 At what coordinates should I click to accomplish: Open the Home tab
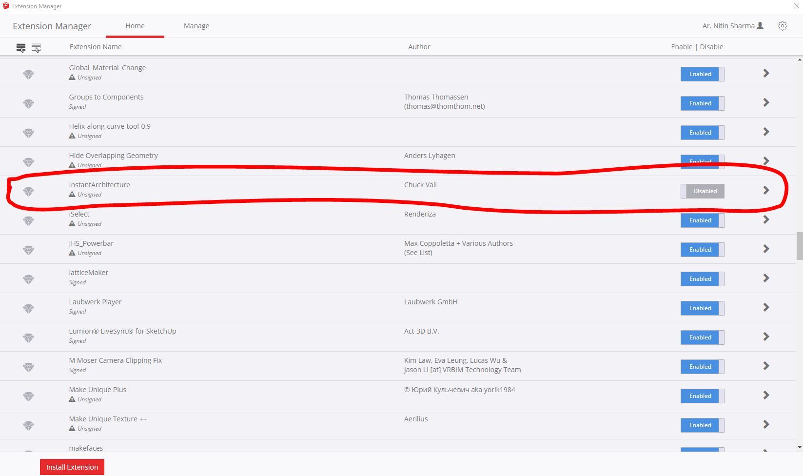135,26
